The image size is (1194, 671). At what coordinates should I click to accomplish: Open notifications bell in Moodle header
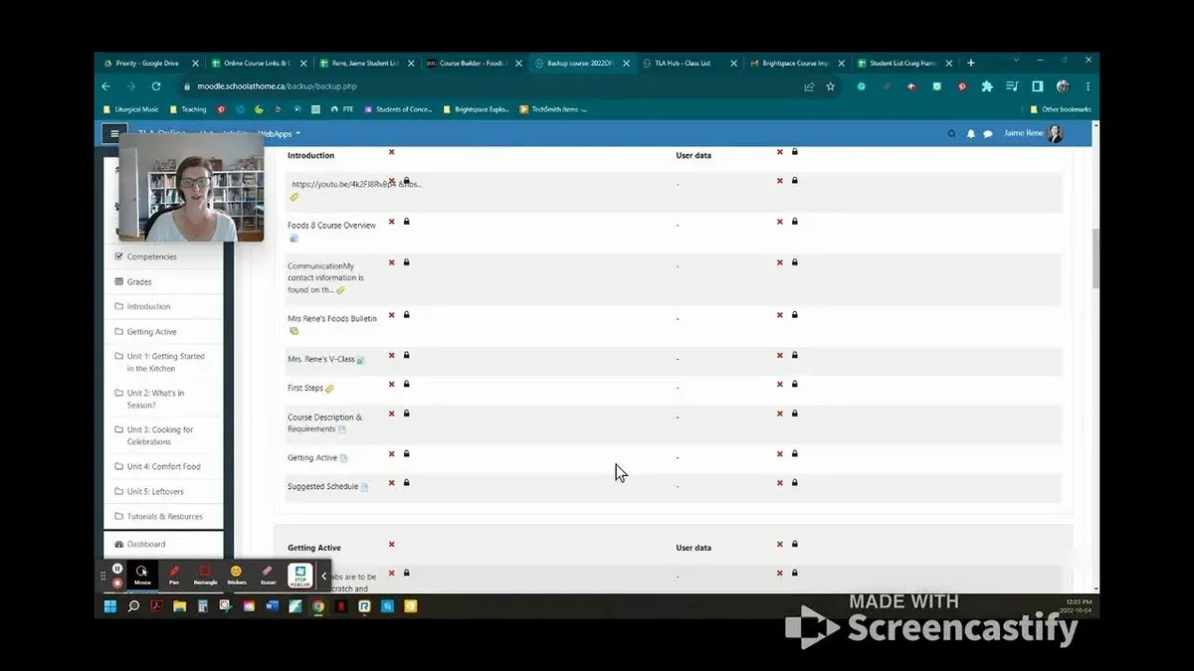(971, 133)
